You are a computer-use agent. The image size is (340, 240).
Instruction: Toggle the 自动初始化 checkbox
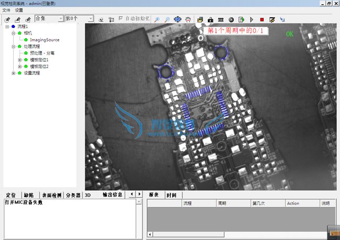pos(121,19)
